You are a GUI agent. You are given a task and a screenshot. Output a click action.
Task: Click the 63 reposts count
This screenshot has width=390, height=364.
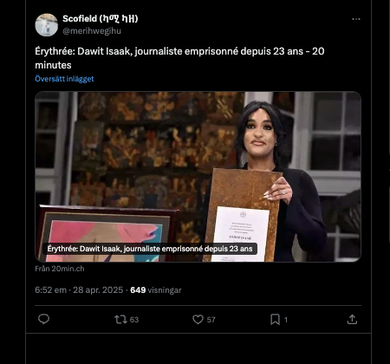(x=134, y=320)
